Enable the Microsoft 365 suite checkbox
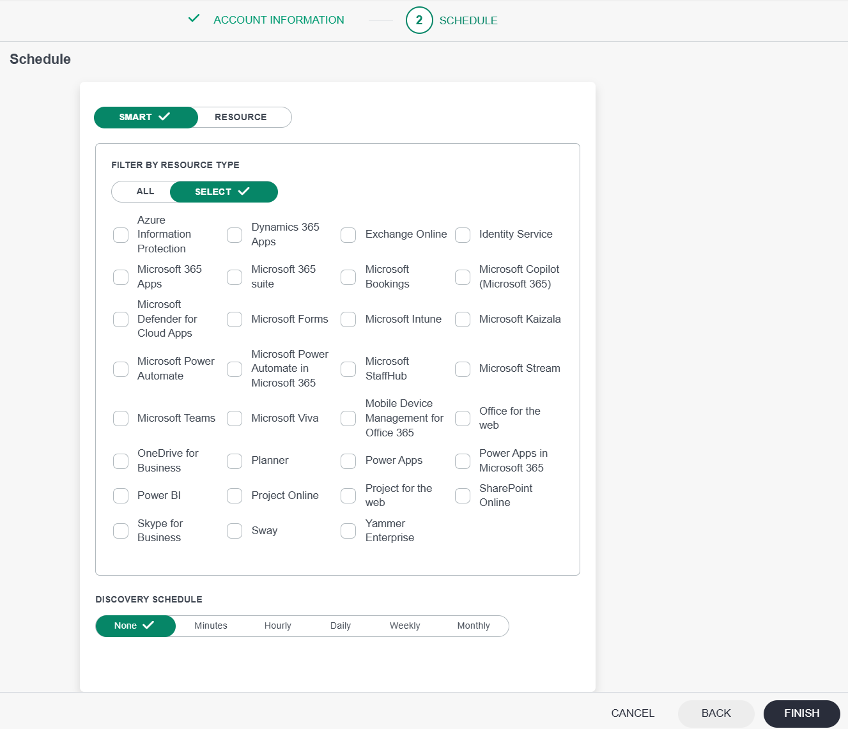The width and height of the screenshot is (848, 729). click(x=235, y=277)
